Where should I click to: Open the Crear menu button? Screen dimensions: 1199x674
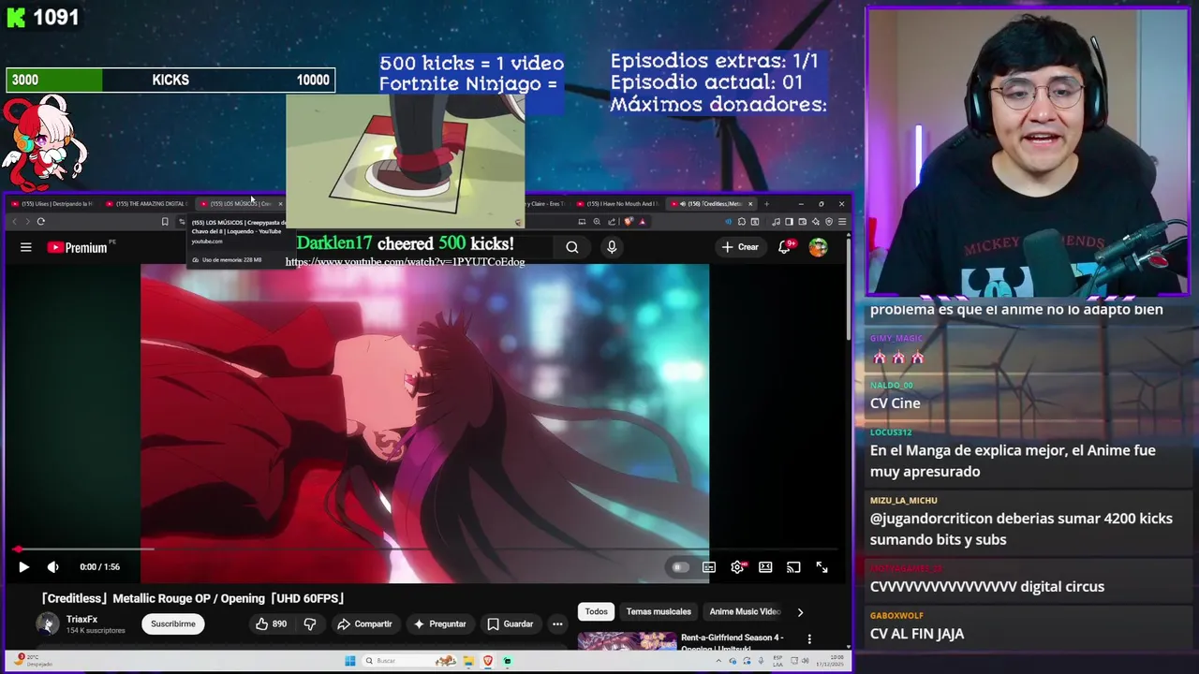pyautogui.click(x=740, y=247)
